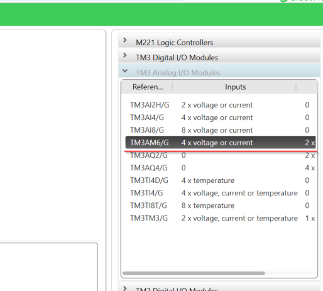Expand the M221 Logic Controllers section

[219, 41]
